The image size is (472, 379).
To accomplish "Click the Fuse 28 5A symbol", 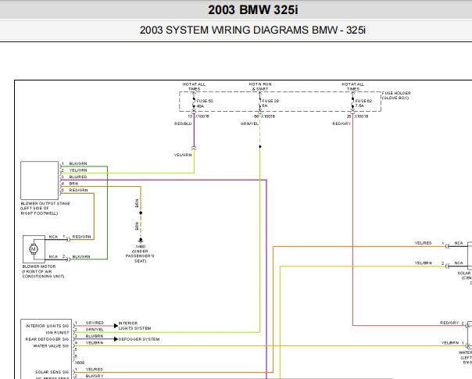I will tap(259, 102).
